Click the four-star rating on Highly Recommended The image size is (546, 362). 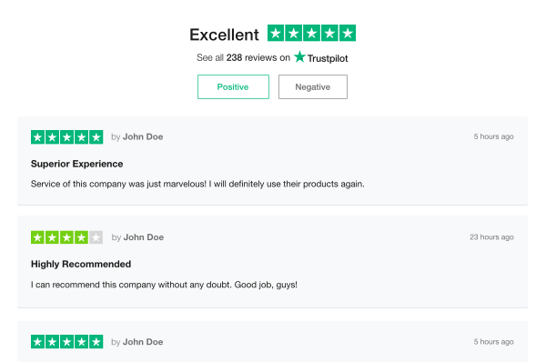pyautogui.click(x=66, y=237)
